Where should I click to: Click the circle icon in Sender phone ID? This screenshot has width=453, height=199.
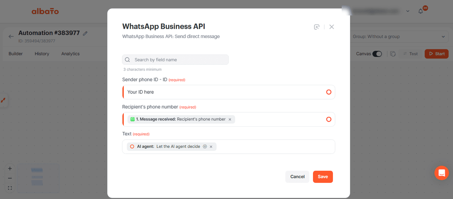pyautogui.click(x=328, y=92)
